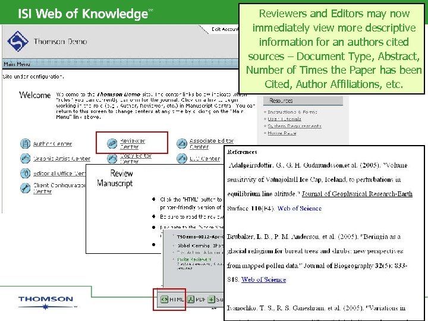The height and width of the screenshot is (321, 428).
Task: Follow Web of Science link under Adalgeirsdottir reference
Action: [x=300, y=208]
